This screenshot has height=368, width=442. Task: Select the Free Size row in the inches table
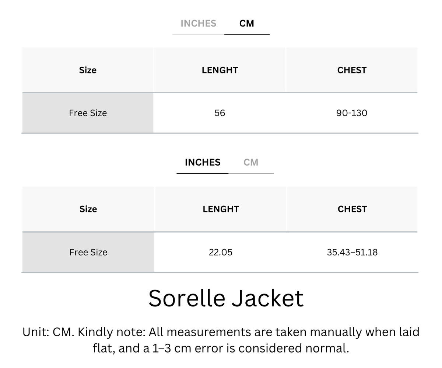point(220,252)
